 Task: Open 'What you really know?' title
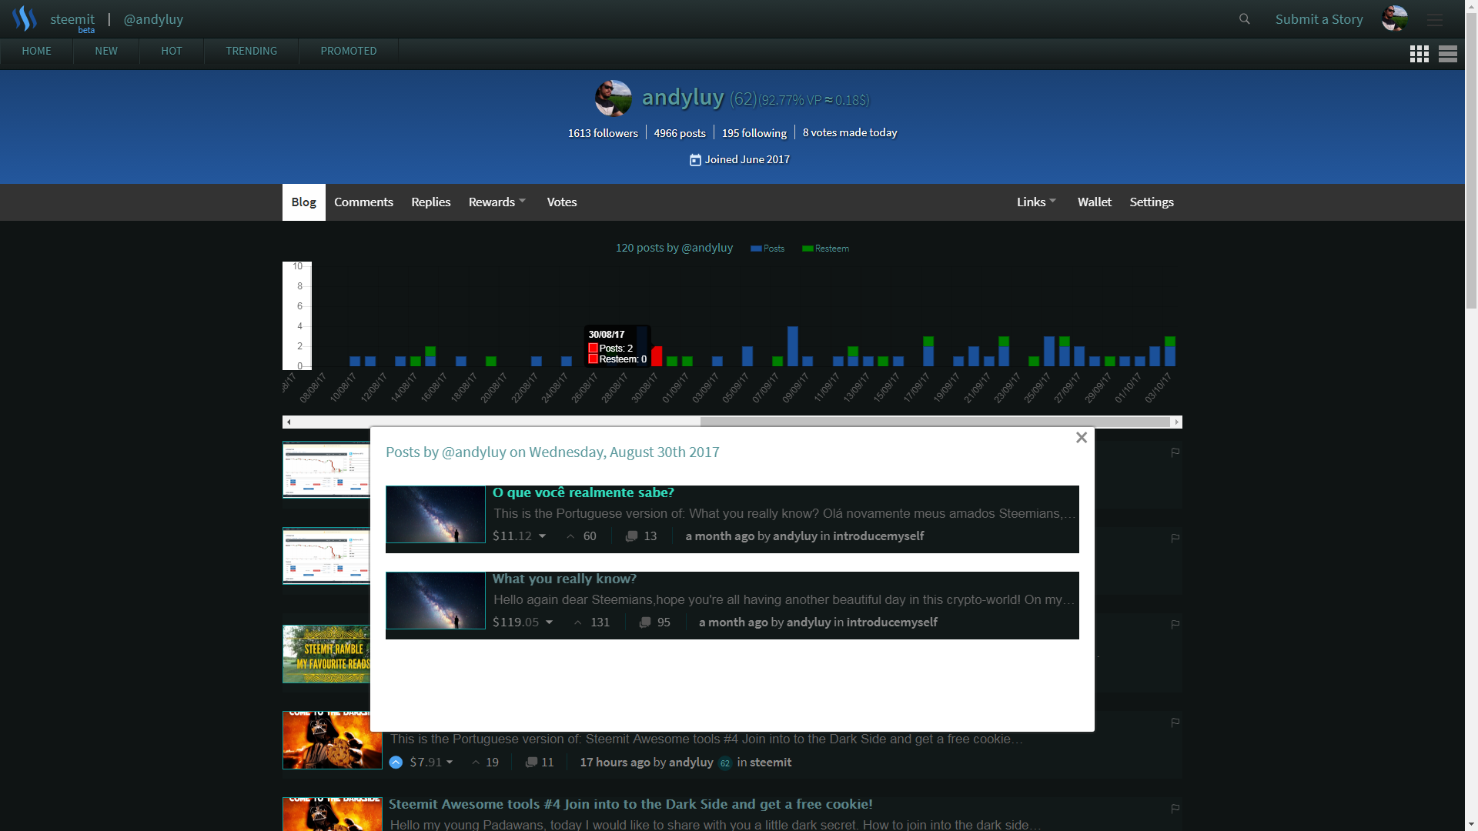click(564, 579)
